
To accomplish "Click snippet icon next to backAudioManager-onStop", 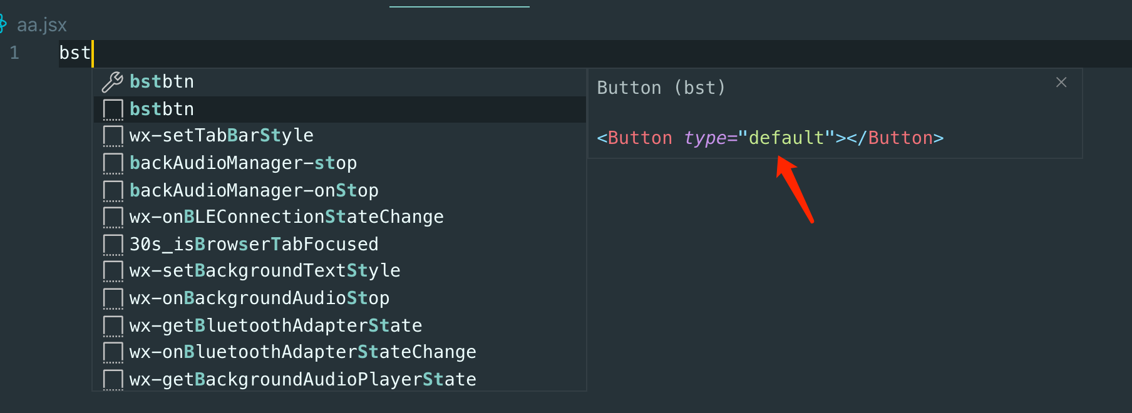I will tap(113, 191).
